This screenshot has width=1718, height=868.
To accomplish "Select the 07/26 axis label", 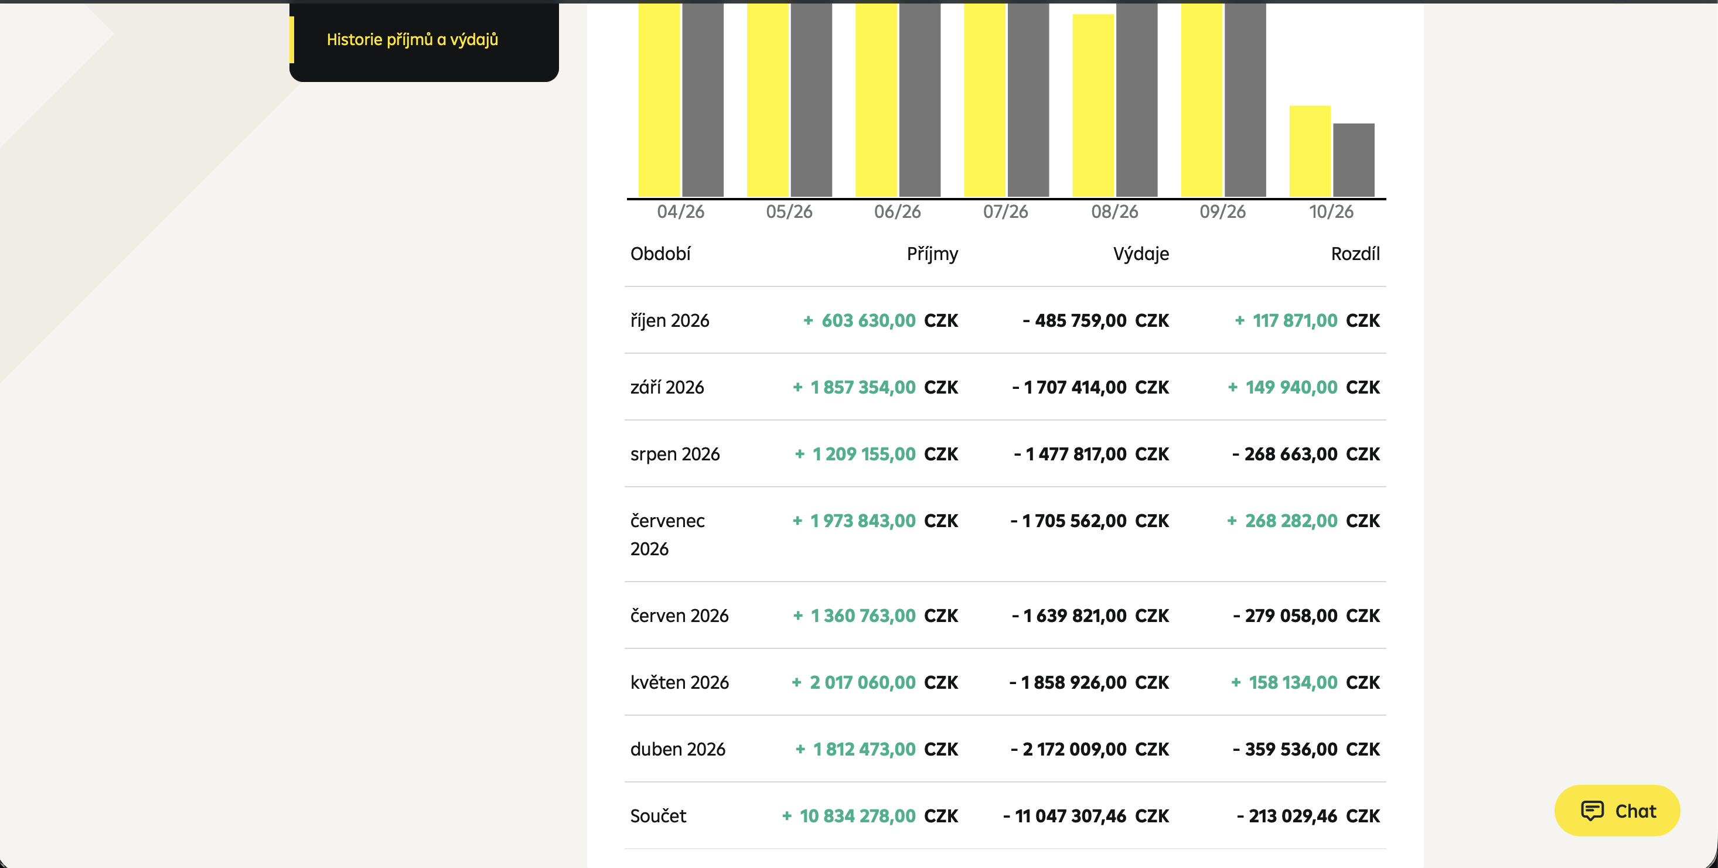I will (1005, 211).
